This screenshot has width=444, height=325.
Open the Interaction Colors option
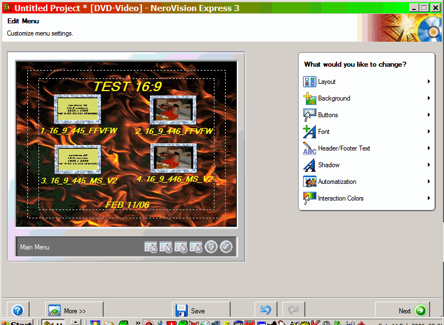pos(340,198)
